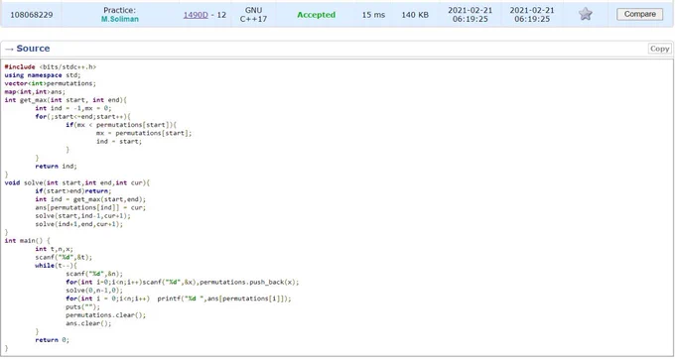Viewport: 675px width, 359px height.
Task: Click the 'int main() {' line
Action: (27, 241)
